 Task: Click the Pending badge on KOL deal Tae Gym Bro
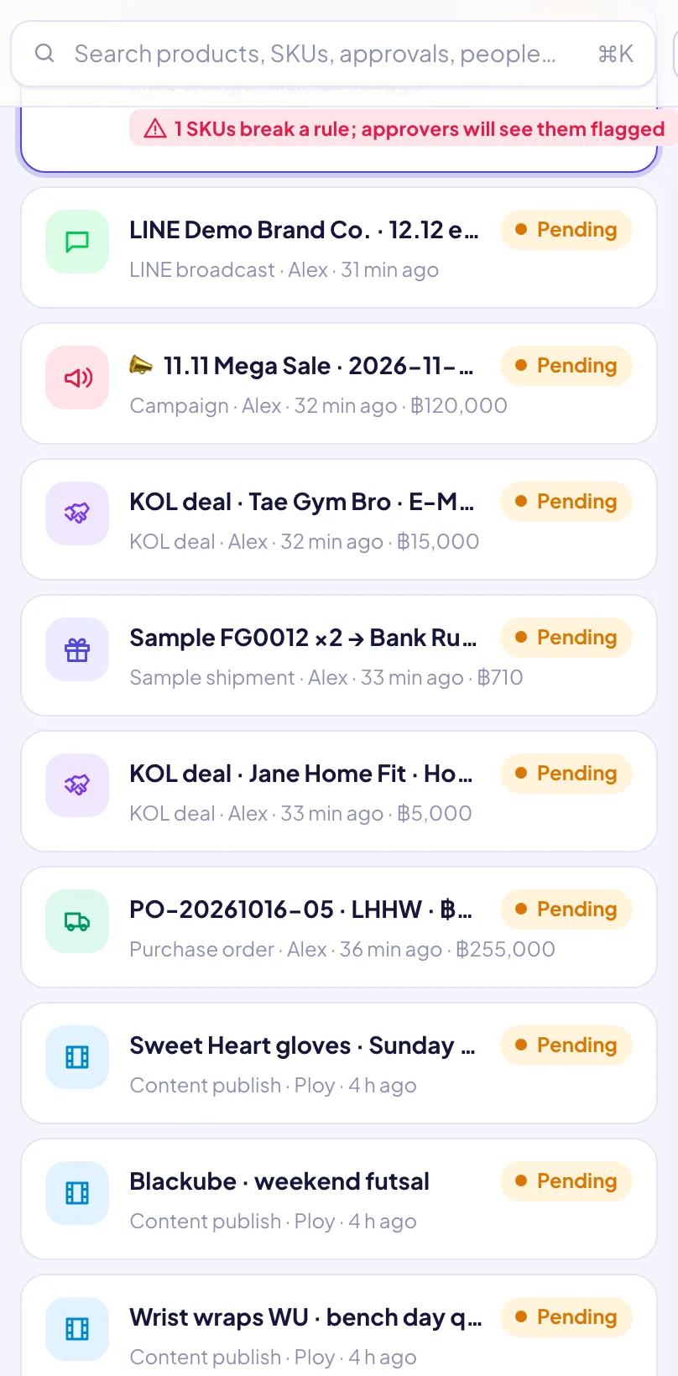(x=566, y=502)
